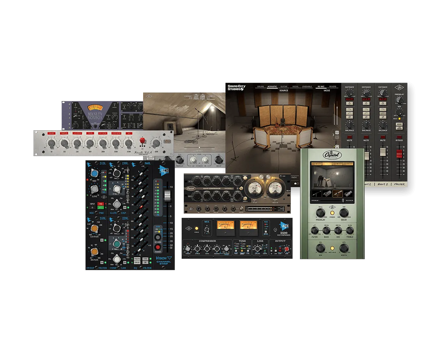
Task: Toggle BYPASS on the Master strip
Action: click(399, 137)
